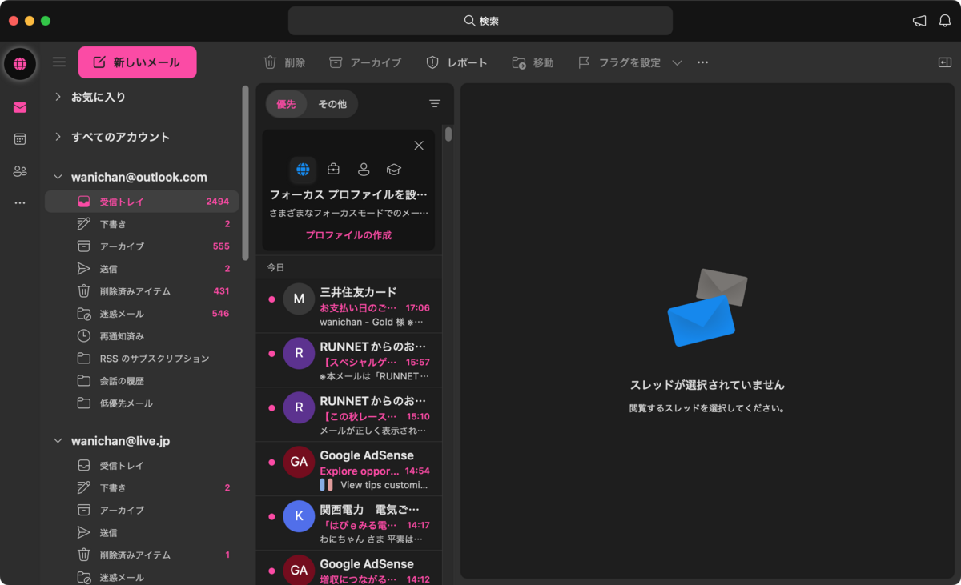Collapse the wanichan@outlook.com account

click(x=58, y=177)
